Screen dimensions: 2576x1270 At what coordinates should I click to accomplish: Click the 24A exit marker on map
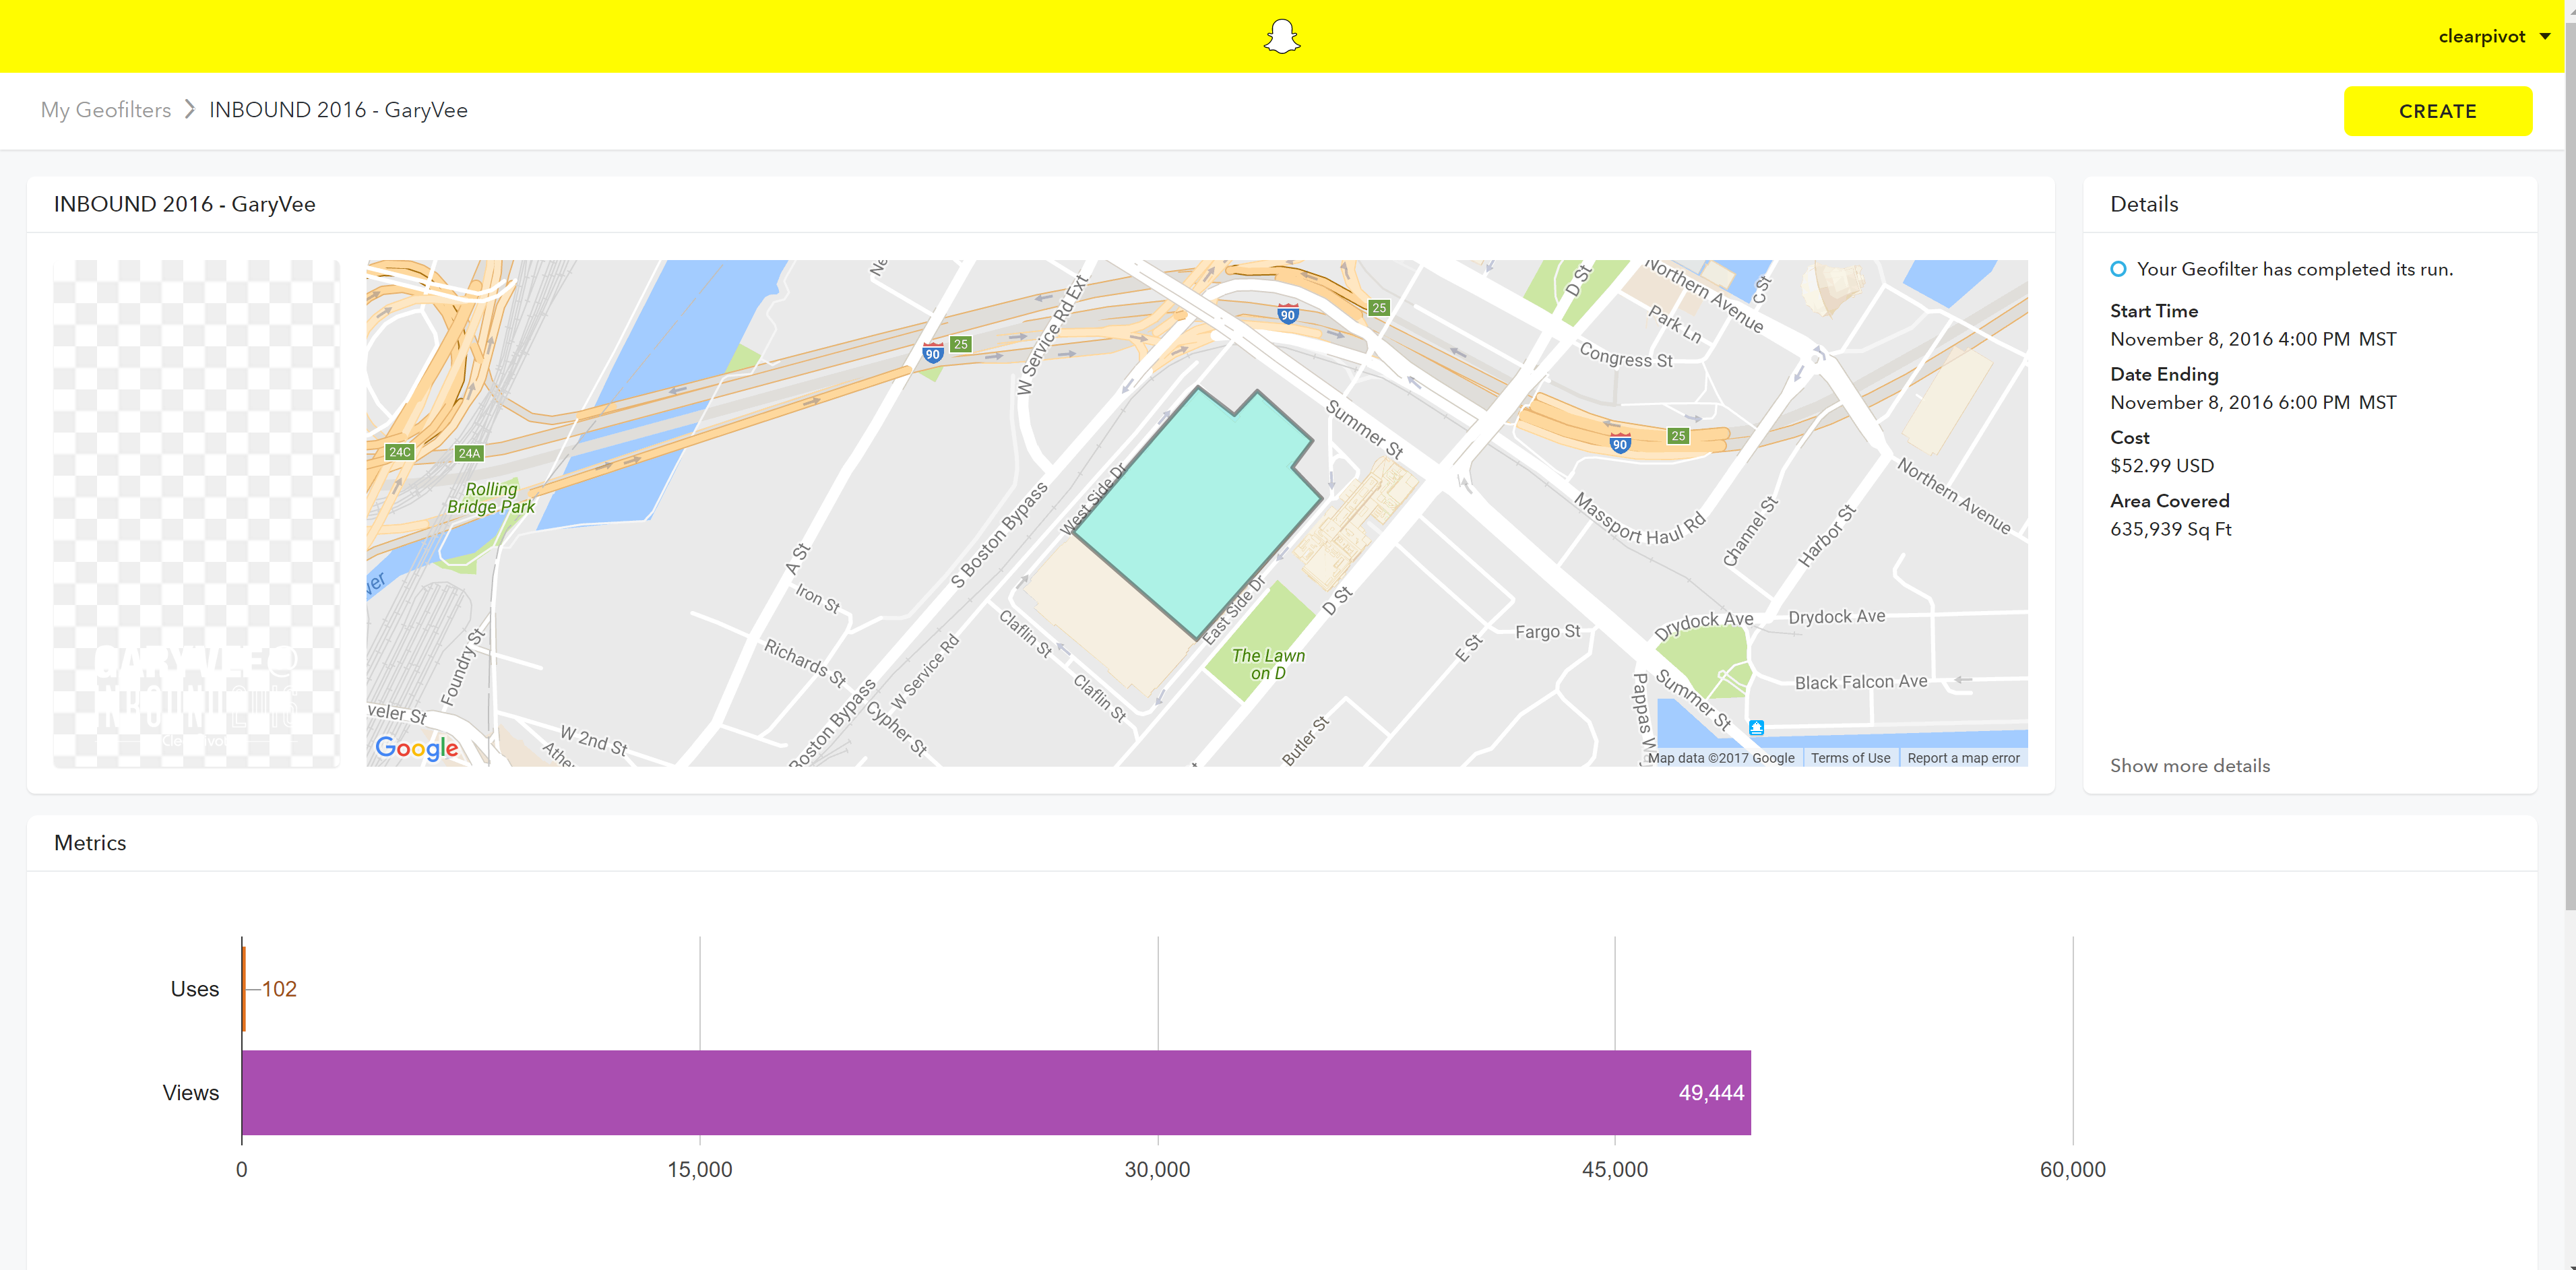[x=469, y=453]
